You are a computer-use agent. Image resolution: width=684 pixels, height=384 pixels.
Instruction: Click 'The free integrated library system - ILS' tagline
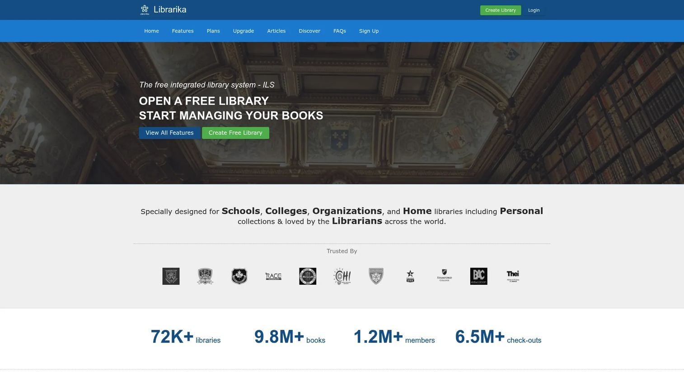pyautogui.click(x=207, y=85)
